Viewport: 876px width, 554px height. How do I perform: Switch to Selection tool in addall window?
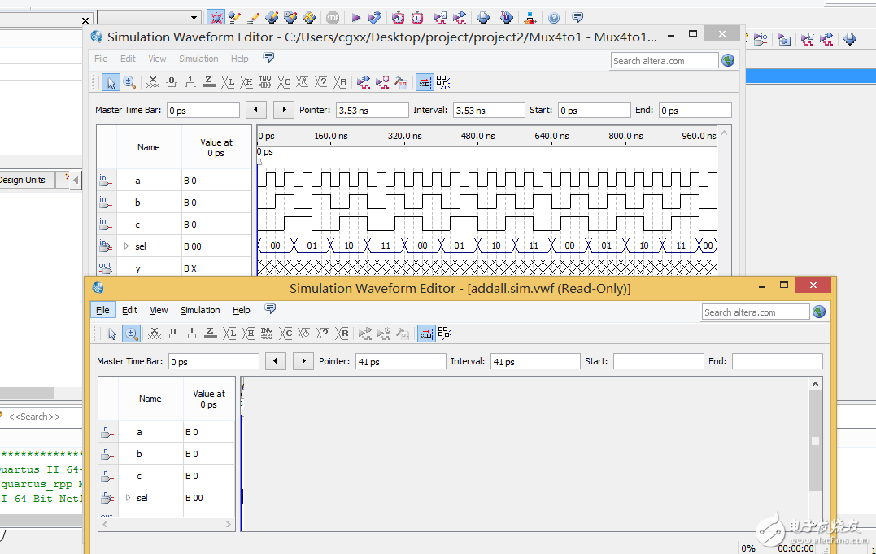pyautogui.click(x=112, y=334)
